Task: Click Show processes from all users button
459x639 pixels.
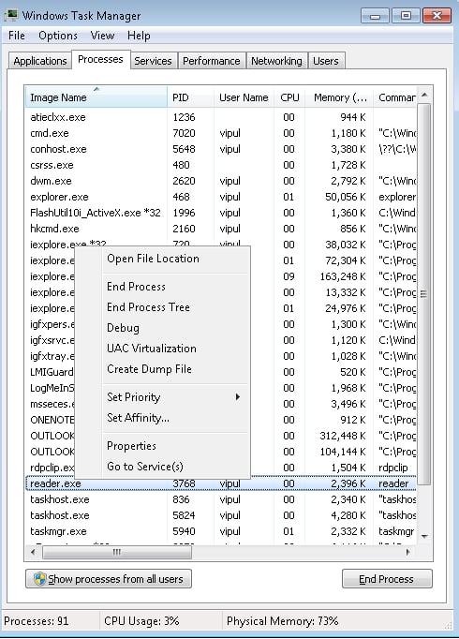Action: coord(109,579)
